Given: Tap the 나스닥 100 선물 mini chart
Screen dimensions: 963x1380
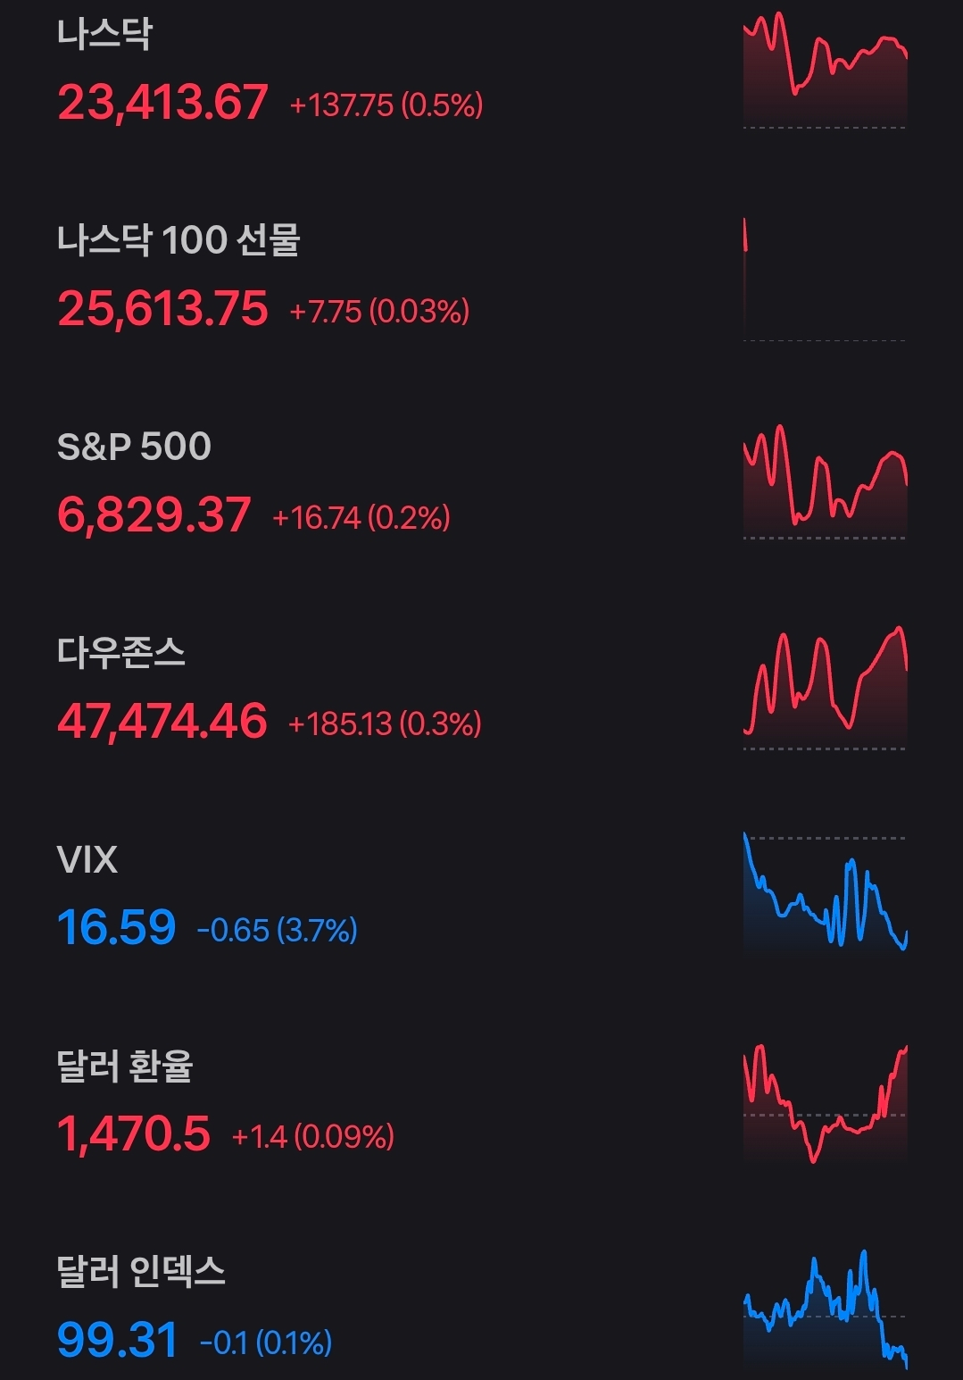Looking at the screenshot, I should tap(825, 279).
